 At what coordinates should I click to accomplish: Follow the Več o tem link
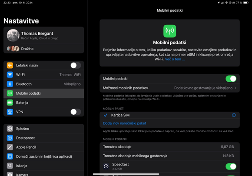pyautogui.click(x=175, y=59)
